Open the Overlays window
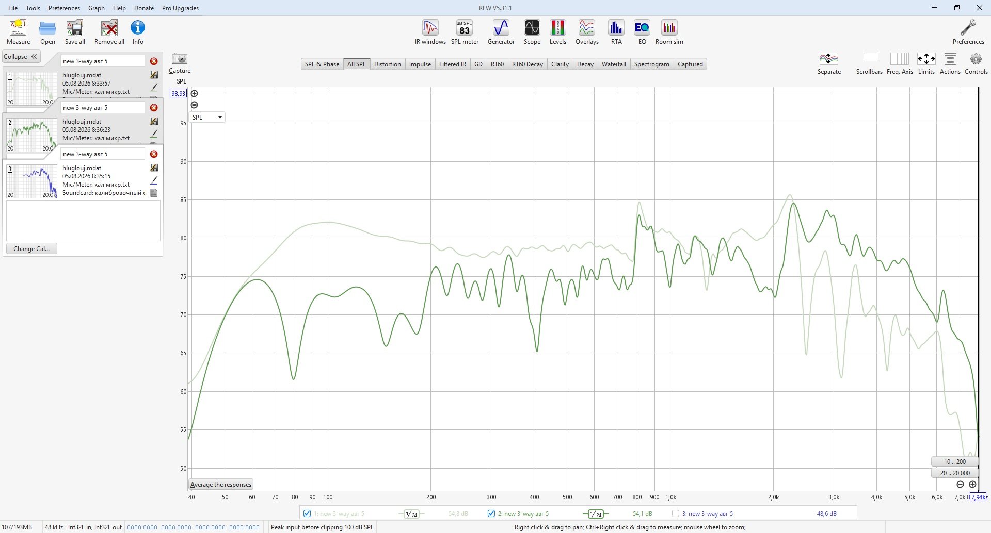This screenshot has width=991, height=533. [x=587, y=32]
